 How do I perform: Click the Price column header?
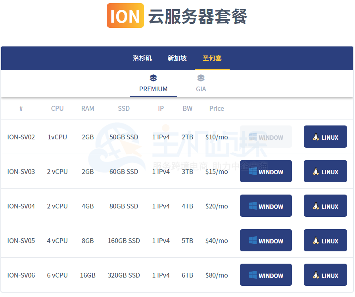click(217, 108)
